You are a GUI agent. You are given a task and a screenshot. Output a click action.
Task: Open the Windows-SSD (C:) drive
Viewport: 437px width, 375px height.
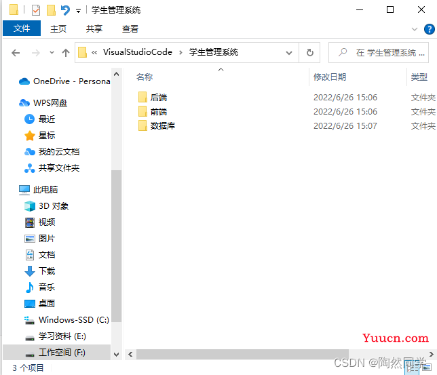tap(66, 320)
